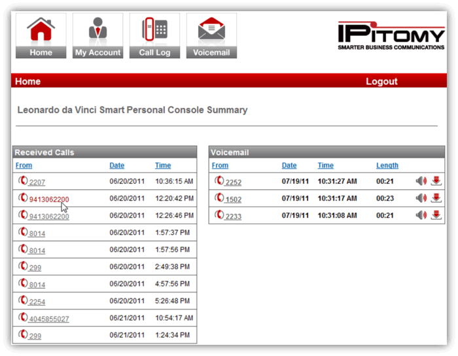Viewport: 458px width, 356px height.
Task: Download voicemail from 1502
Action: coord(436,198)
